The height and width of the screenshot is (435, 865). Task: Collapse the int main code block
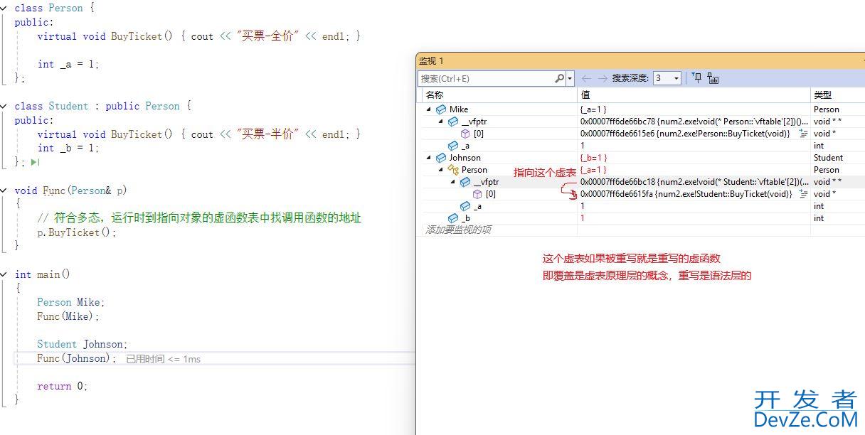pos(4,274)
